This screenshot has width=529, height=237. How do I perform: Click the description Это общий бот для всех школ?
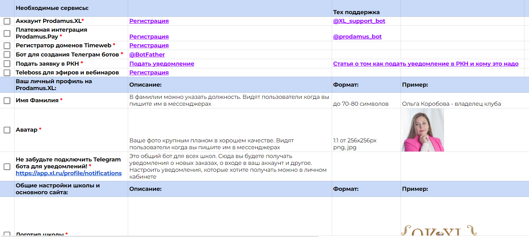coord(230,166)
